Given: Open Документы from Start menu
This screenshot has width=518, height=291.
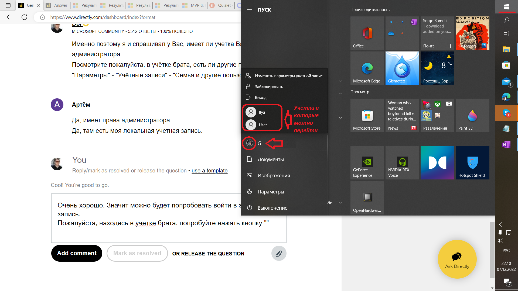Looking at the screenshot, I should (x=284, y=159).
